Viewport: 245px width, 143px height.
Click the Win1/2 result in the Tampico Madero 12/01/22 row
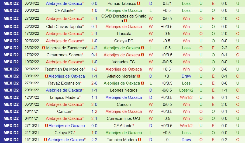(186, 97)
